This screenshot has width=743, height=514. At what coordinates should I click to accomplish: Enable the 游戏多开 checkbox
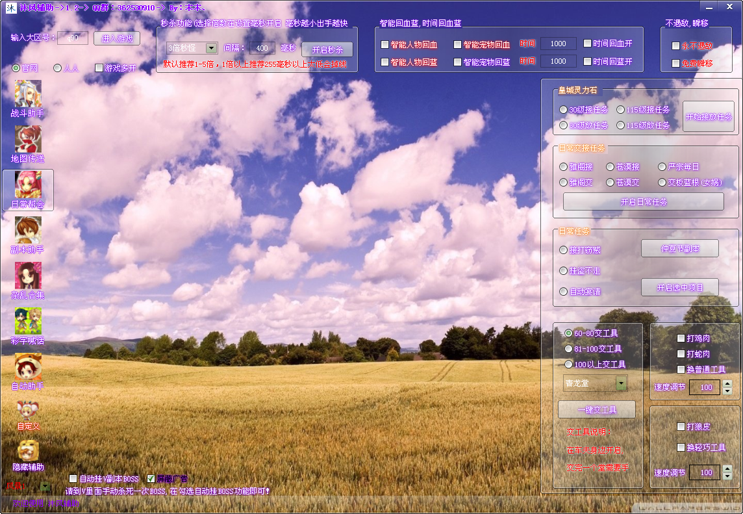[x=99, y=68]
